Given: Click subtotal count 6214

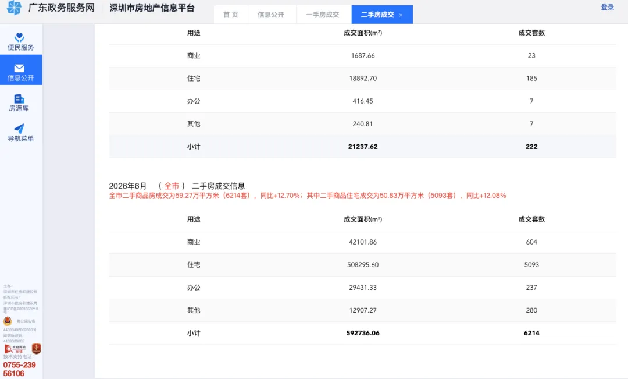Looking at the screenshot, I should 531,333.
